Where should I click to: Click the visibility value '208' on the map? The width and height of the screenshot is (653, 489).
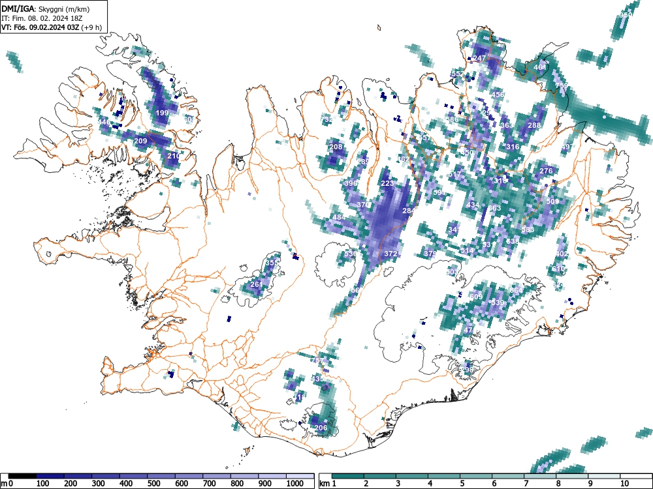point(336,147)
